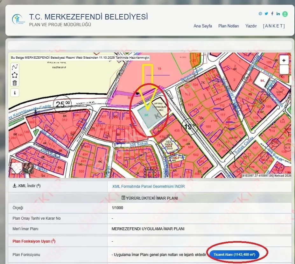Click the .KML İndir label text
The width and height of the screenshot is (295, 264).
click(29, 186)
